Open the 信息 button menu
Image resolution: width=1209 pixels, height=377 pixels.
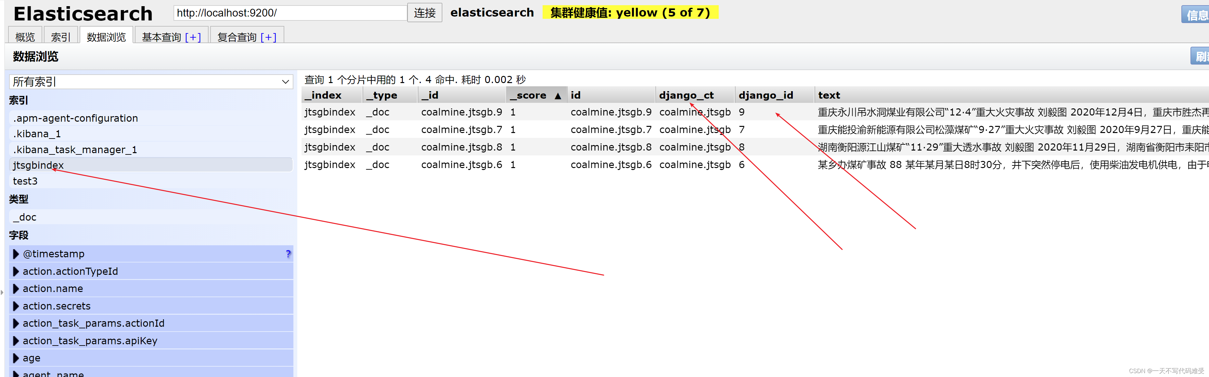pos(1195,15)
